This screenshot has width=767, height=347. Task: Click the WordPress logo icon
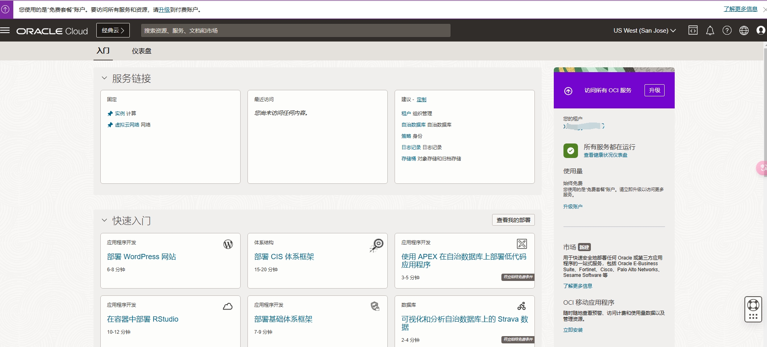[x=228, y=244]
